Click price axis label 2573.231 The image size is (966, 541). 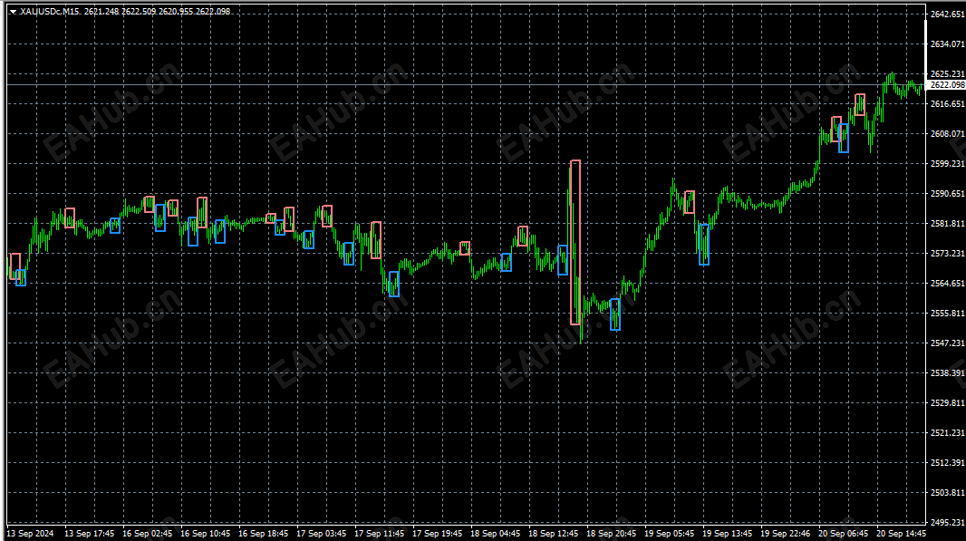[x=947, y=253]
